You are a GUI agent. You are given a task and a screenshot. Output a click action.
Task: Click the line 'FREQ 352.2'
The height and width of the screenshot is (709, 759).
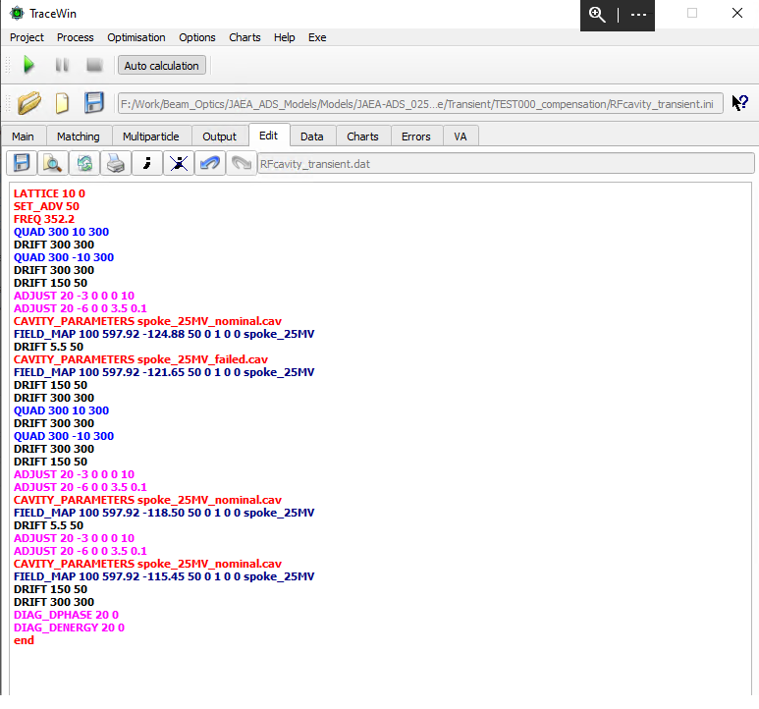pyautogui.click(x=44, y=219)
